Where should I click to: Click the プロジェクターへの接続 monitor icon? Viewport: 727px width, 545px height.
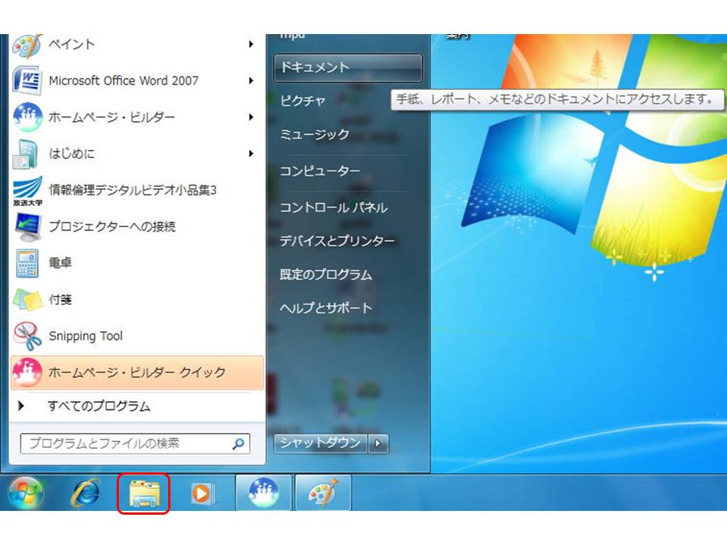pyautogui.click(x=27, y=226)
